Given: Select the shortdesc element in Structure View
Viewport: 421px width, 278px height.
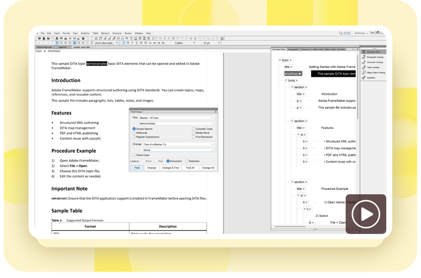Looking at the screenshot, I should click(x=293, y=73).
